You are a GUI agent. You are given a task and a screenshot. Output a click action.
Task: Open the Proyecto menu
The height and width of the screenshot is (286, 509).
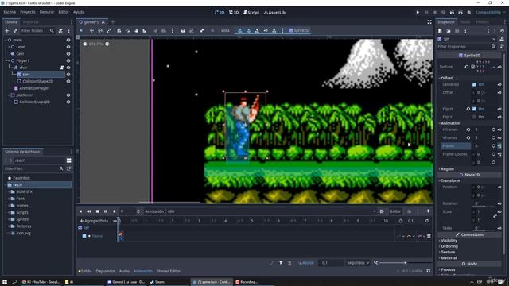tap(28, 12)
